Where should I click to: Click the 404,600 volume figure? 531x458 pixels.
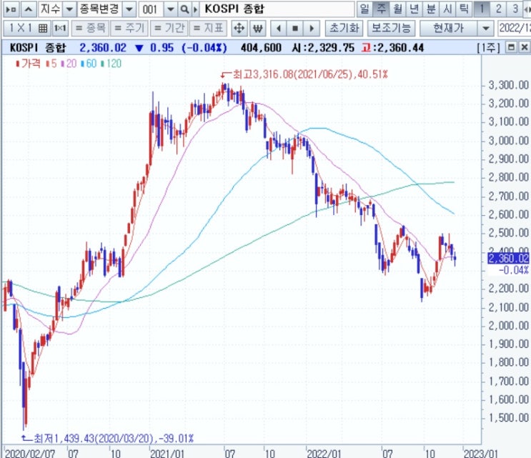click(x=261, y=48)
